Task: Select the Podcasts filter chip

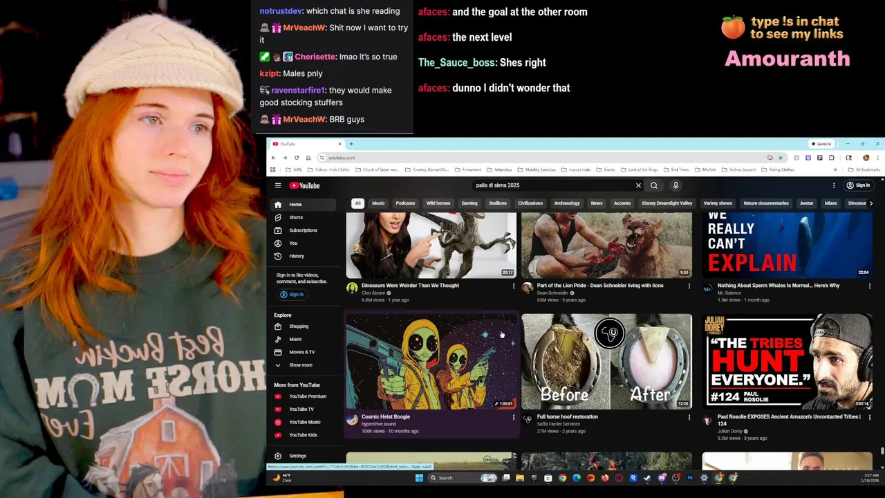Action: coord(405,203)
